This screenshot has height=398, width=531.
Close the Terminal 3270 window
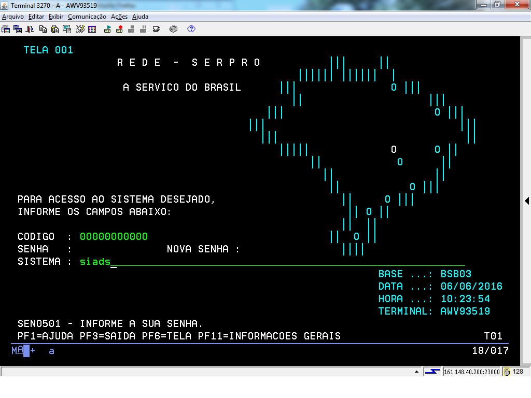coord(518,4)
